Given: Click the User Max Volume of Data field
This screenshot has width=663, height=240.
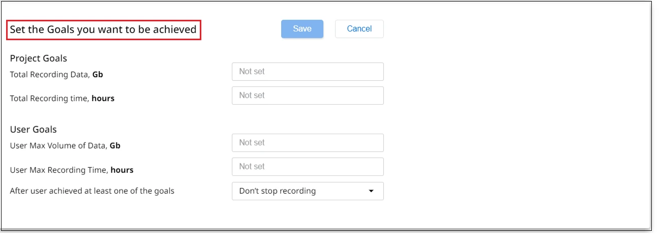Looking at the screenshot, I should point(308,143).
